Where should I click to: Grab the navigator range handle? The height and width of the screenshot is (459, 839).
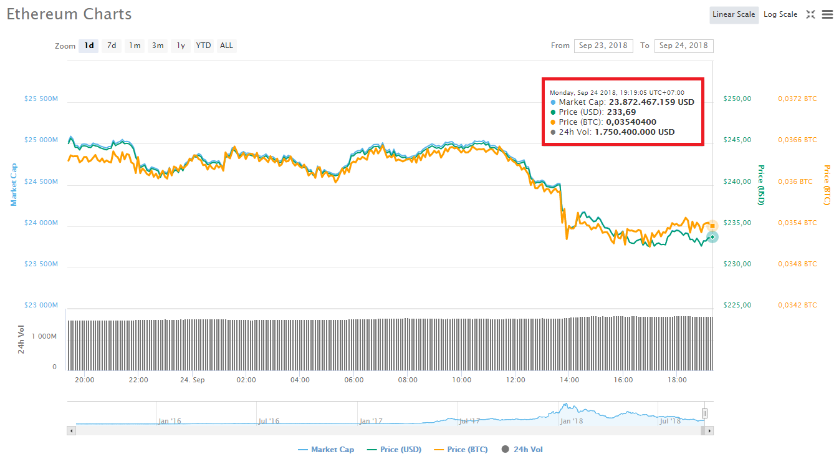tap(705, 413)
